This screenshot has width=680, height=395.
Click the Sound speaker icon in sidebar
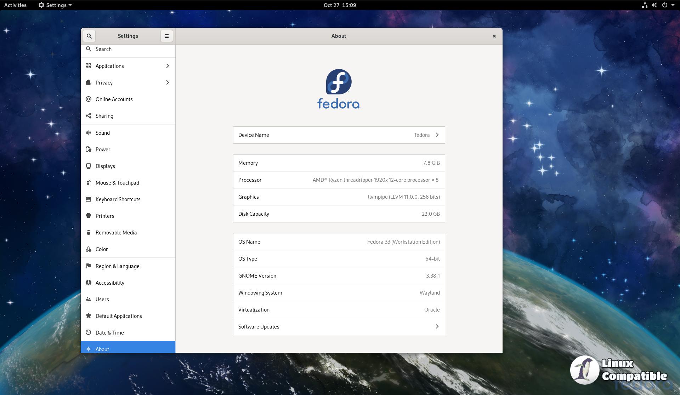[x=89, y=133]
